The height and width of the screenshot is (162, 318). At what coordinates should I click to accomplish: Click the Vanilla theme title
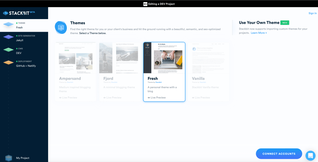[x=198, y=78]
